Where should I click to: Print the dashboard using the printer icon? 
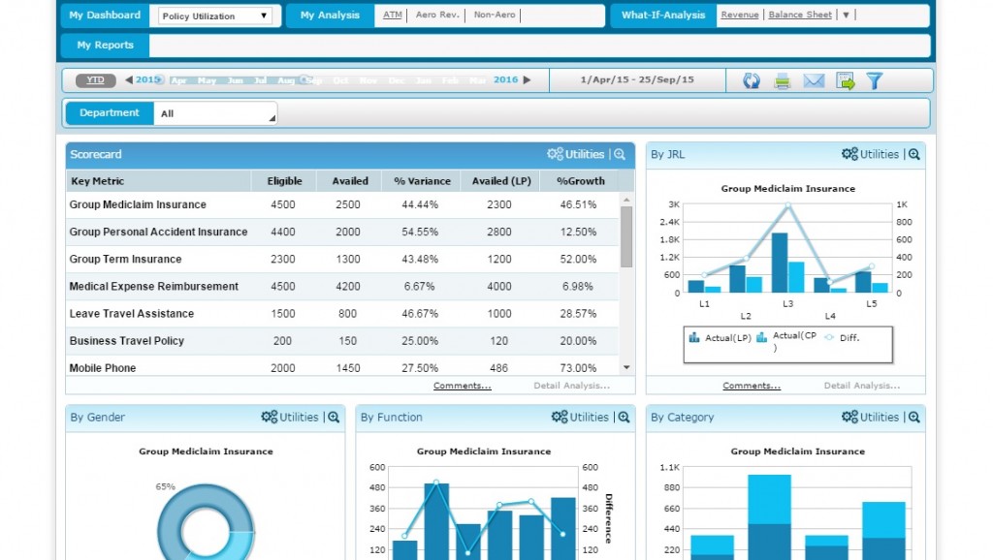point(783,81)
